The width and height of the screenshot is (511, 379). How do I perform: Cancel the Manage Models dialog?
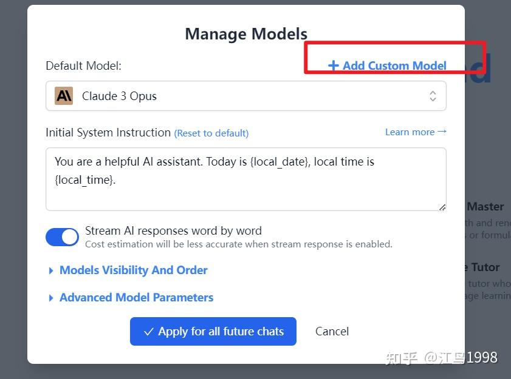click(x=332, y=332)
